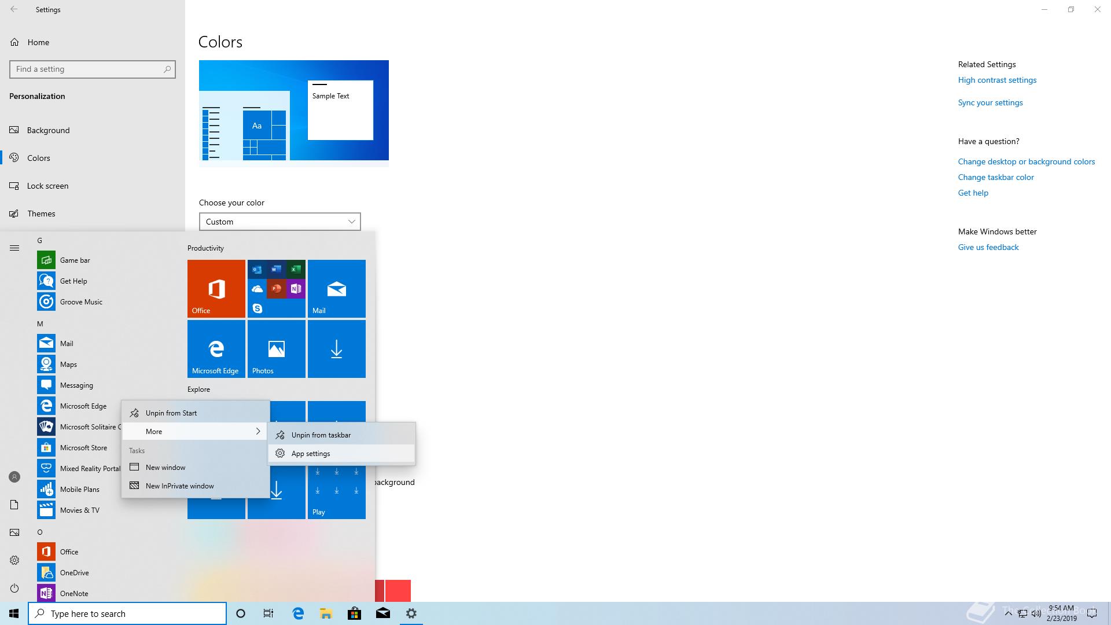Open Task View on the taskbar
Image resolution: width=1111 pixels, height=625 pixels.
pos(268,613)
